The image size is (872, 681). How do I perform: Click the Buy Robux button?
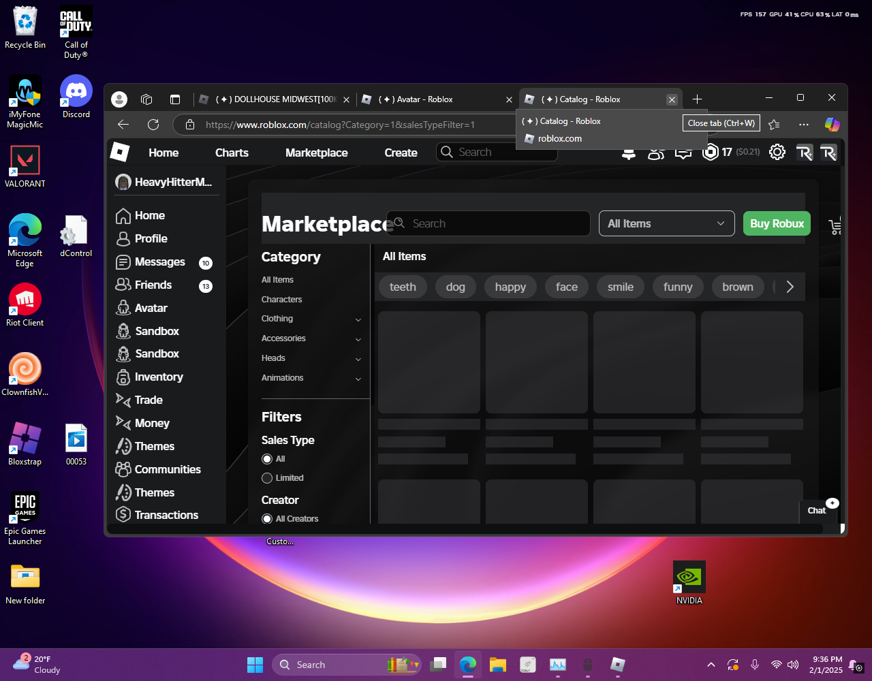pyautogui.click(x=777, y=223)
